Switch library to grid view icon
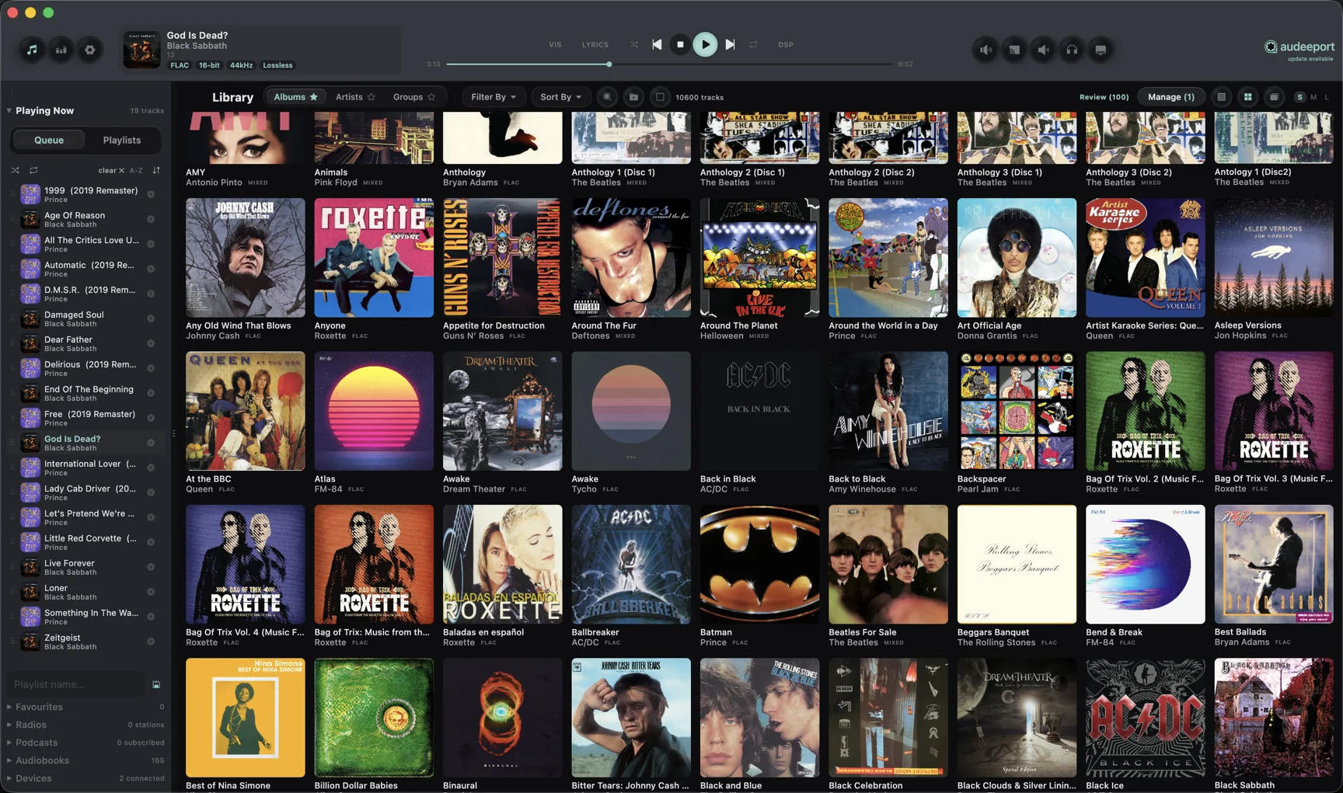This screenshot has height=793, width=1343. coord(1247,97)
